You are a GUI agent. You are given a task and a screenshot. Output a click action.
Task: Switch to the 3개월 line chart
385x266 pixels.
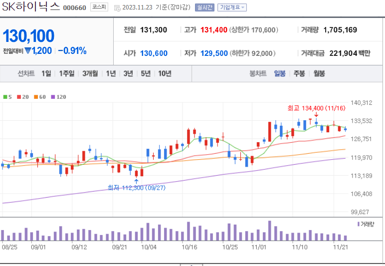point(90,73)
